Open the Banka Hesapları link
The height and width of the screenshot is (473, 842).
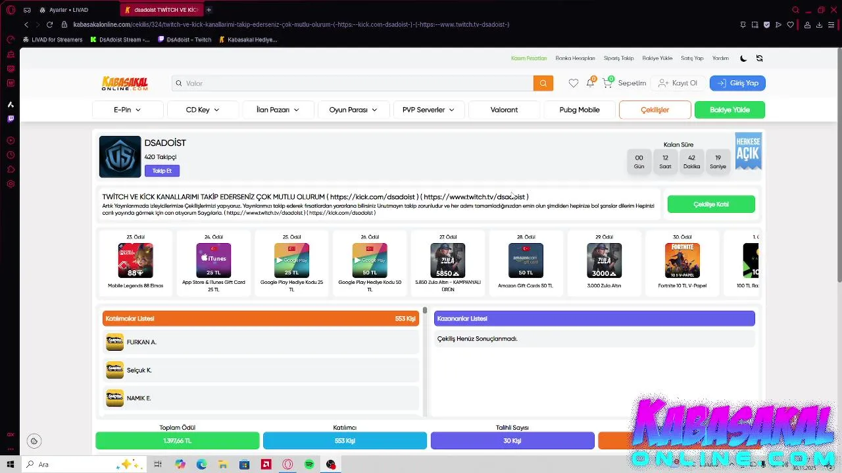pyautogui.click(x=575, y=58)
